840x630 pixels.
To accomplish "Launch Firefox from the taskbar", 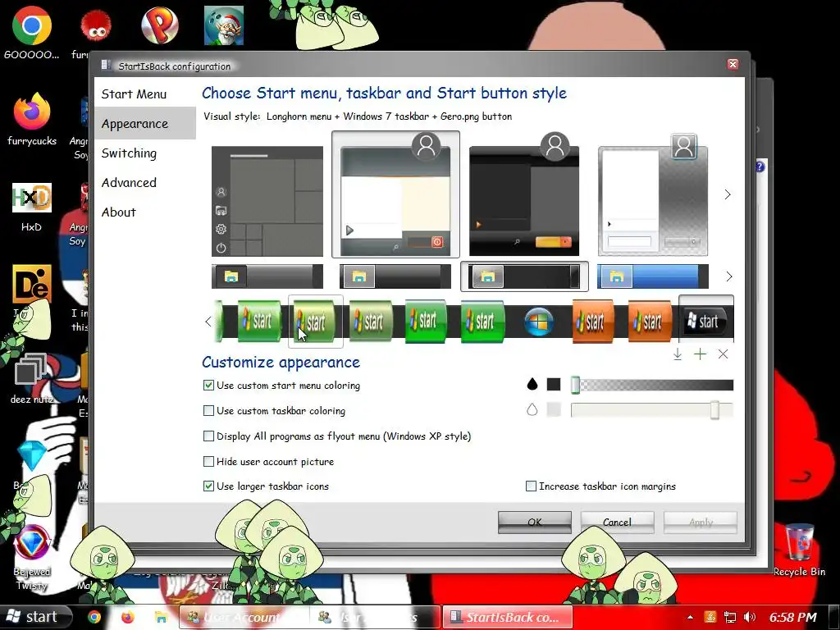I will pos(127,617).
